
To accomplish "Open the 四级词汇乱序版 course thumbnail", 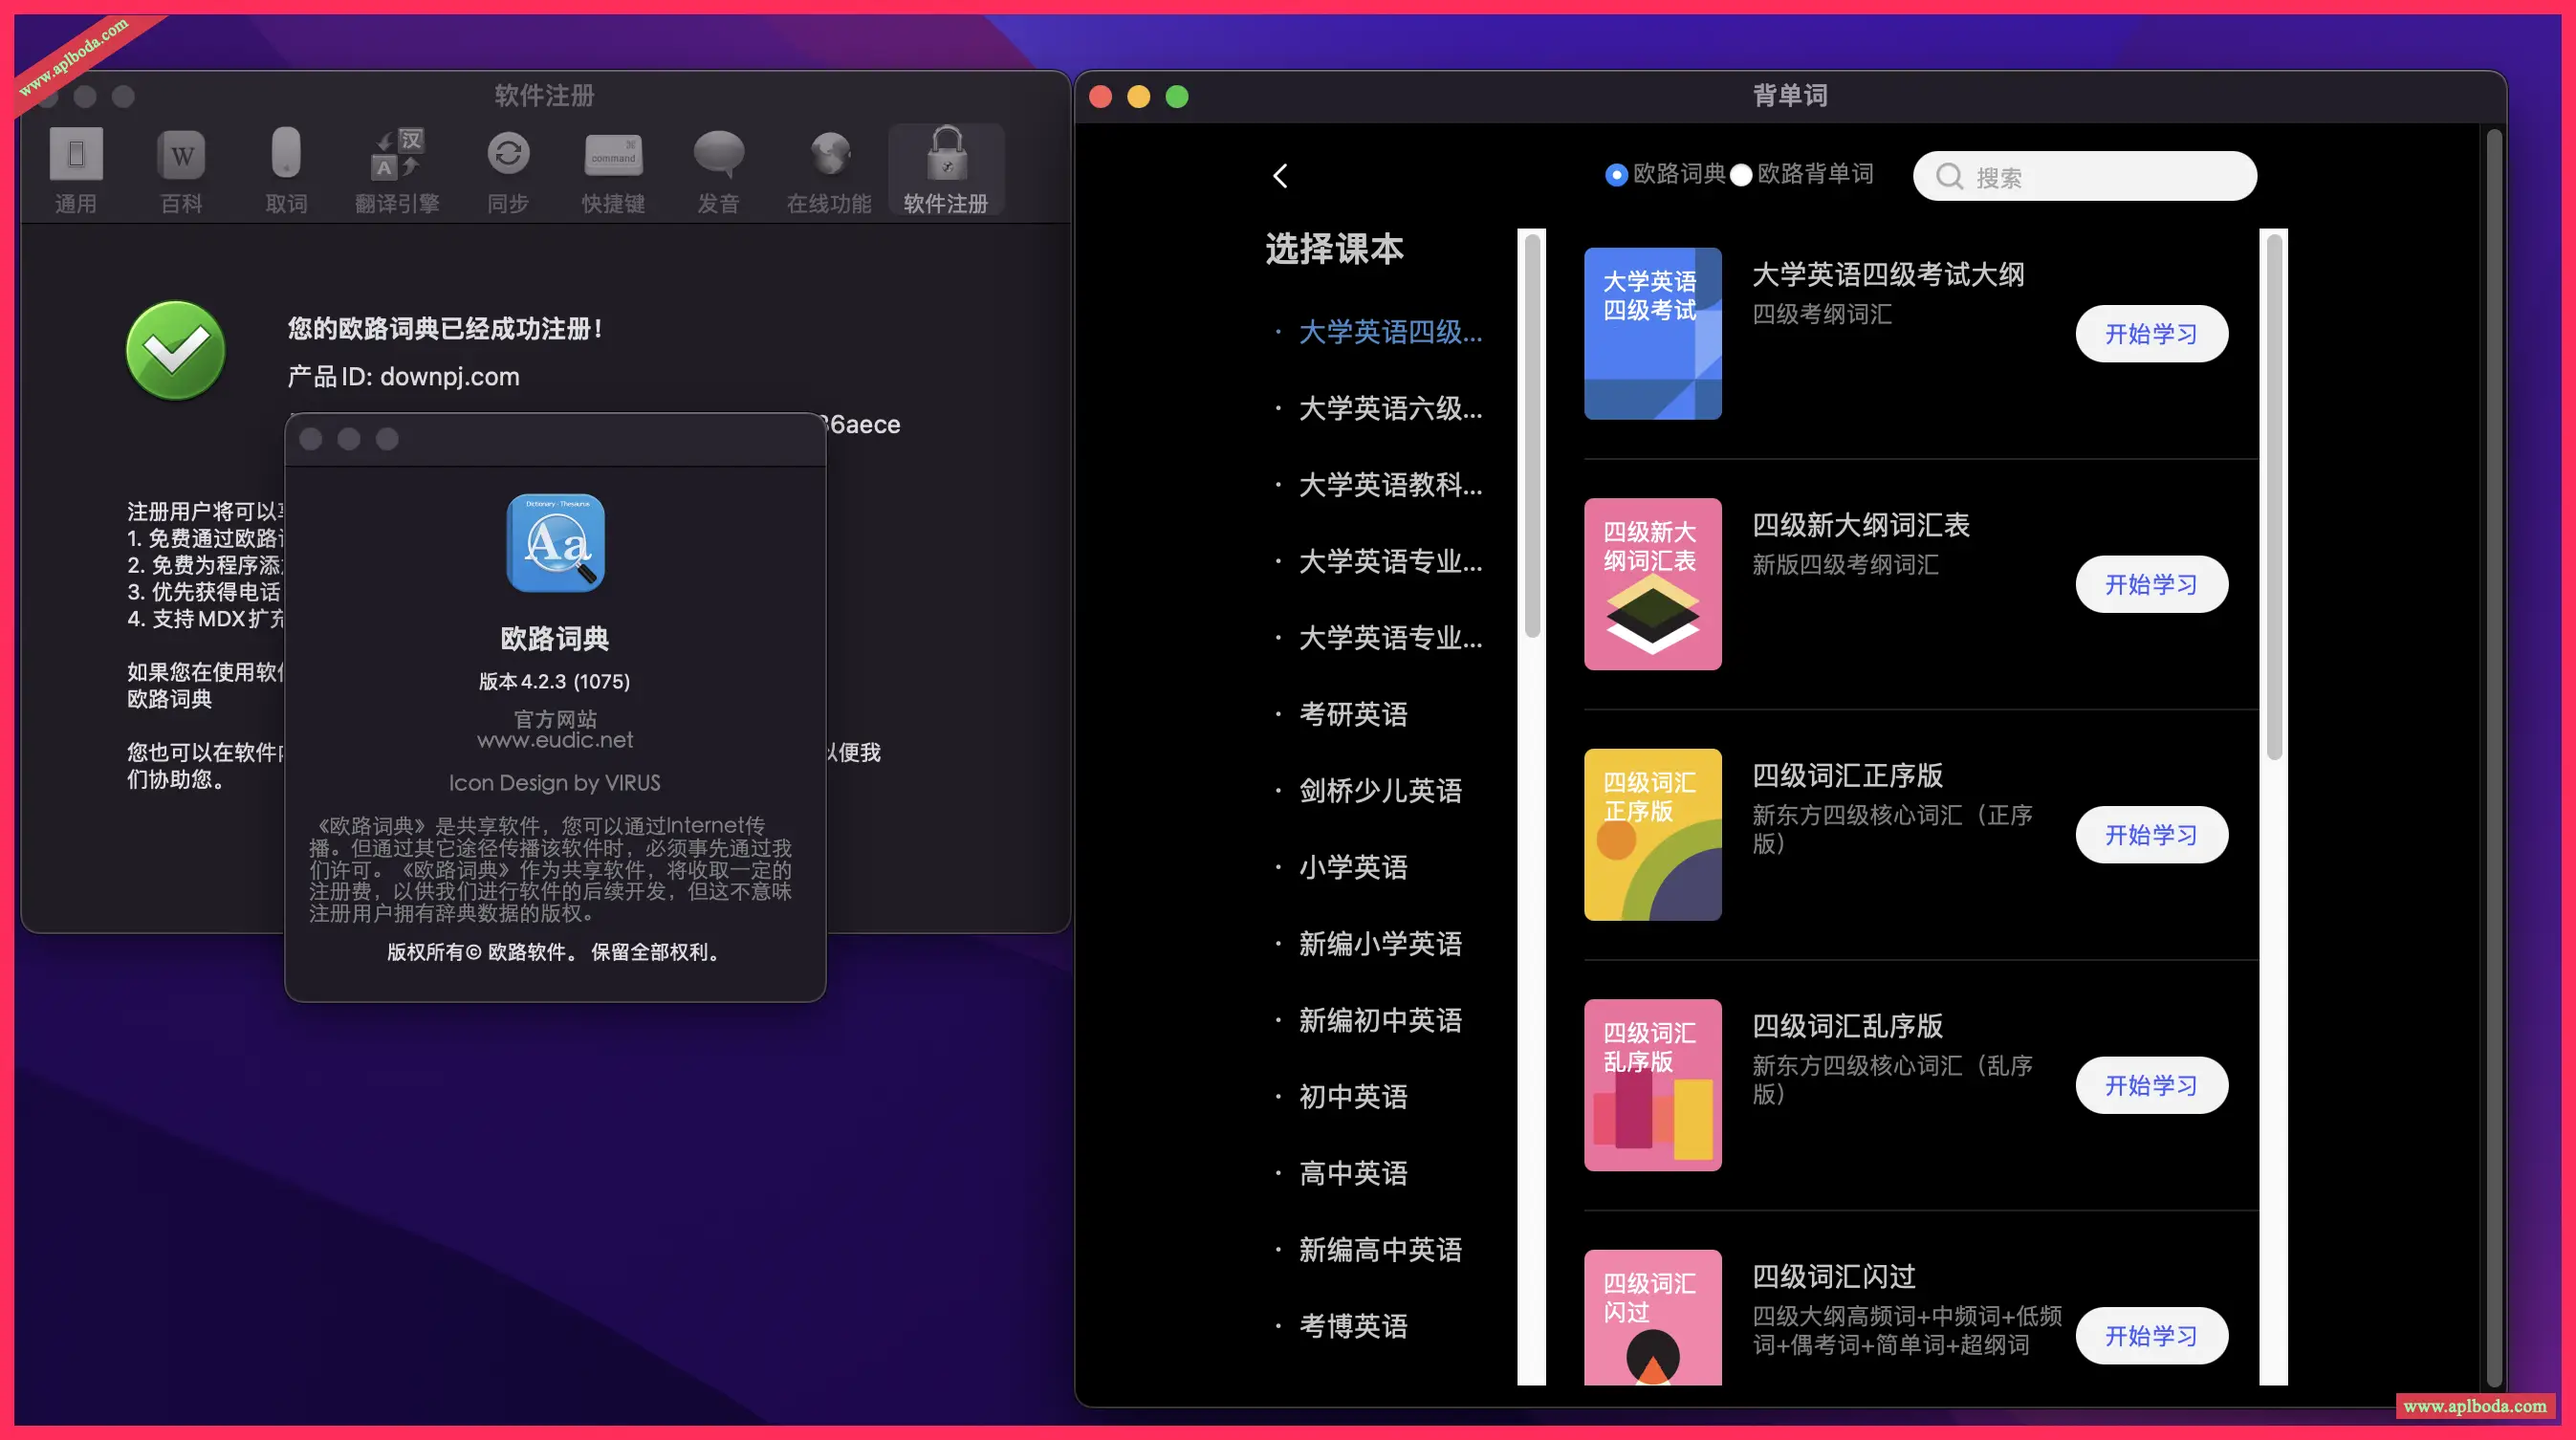I will [1652, 1084].
